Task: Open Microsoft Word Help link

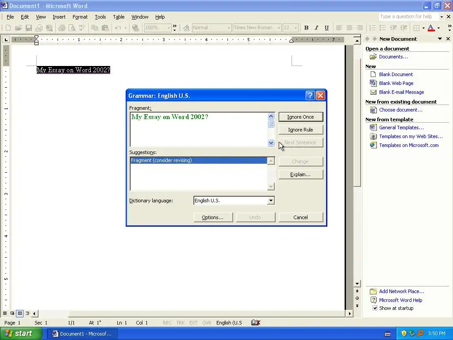Action: point(400,300)
